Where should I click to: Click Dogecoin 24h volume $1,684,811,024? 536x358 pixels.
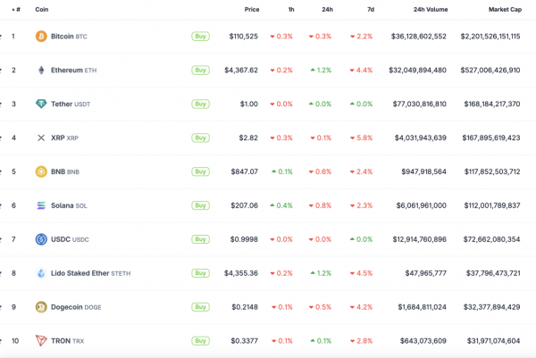pos(423,307)
